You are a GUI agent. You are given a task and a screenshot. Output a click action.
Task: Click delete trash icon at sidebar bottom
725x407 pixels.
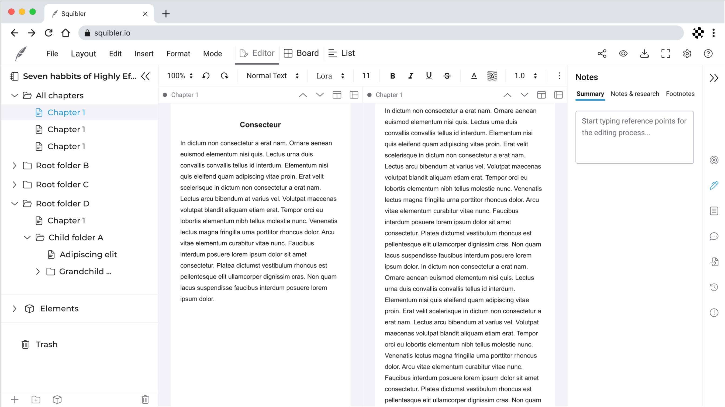pyautogui.click(x=145, y=399)
